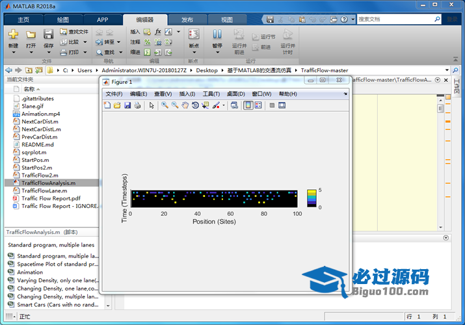Open the Pause (暂停) dropdown arrow
The height and width of the screenshot is (325, 465).
click(217, 53)
